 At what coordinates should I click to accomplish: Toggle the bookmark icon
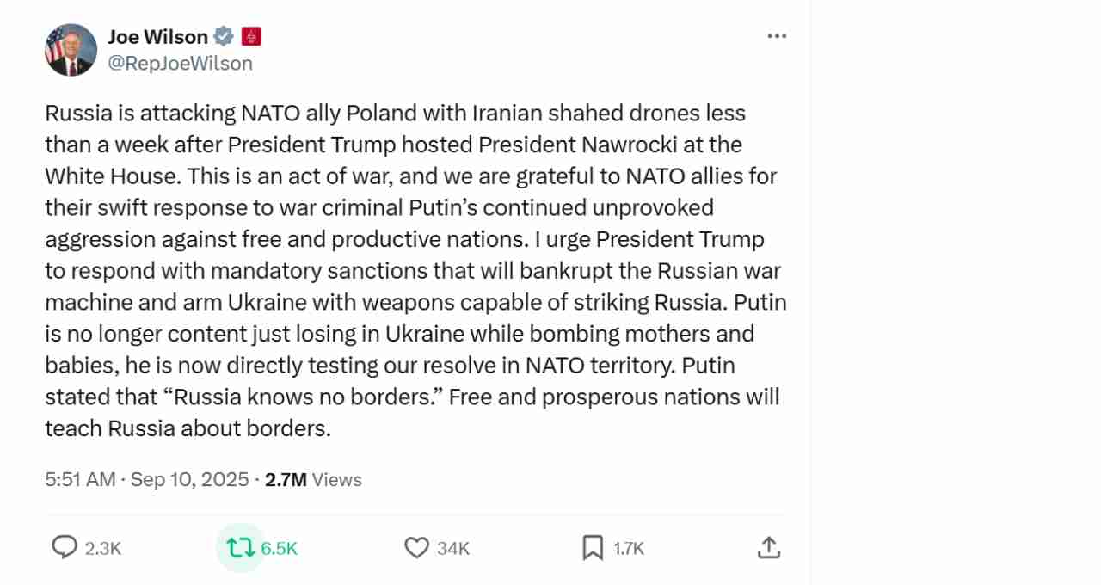pyautogui.click(x=593, y=547)
